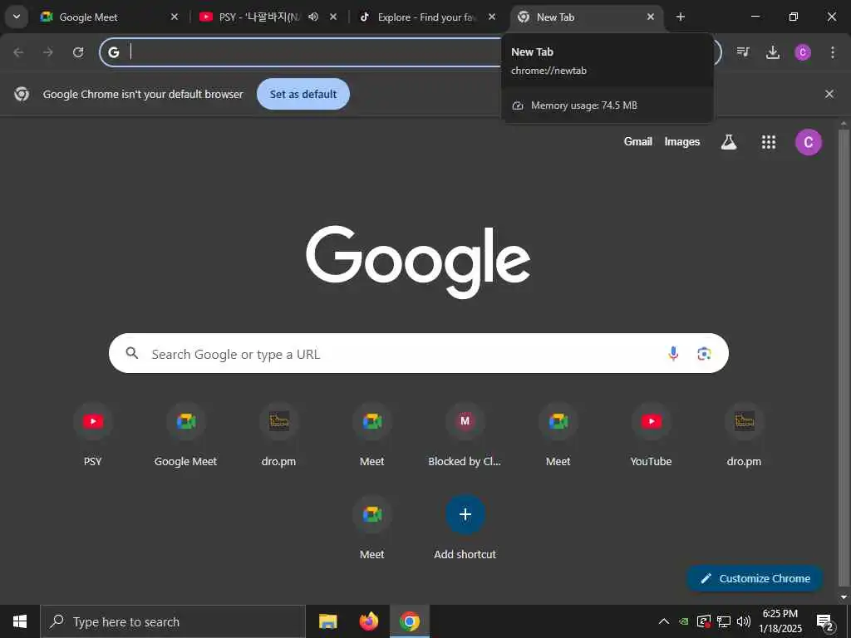The image size is (851, 638).
Task: Click the Google search box
Action: coord(419,353)
